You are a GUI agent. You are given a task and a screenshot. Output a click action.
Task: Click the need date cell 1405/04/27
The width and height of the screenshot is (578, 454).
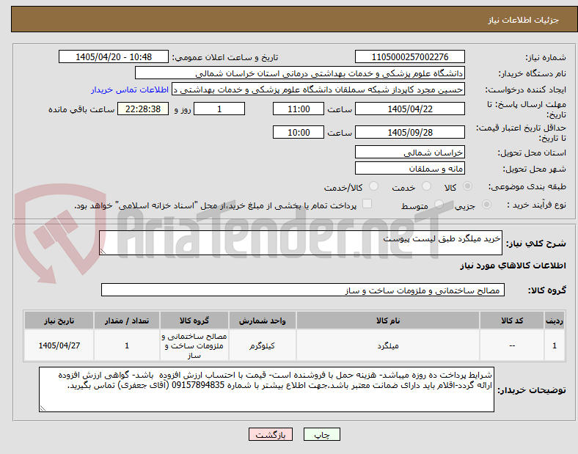[59, 345]
